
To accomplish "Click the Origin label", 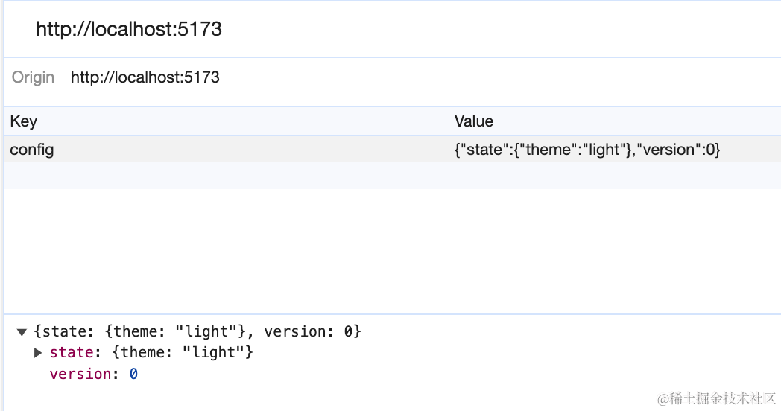I will click(x=33, y=77).
